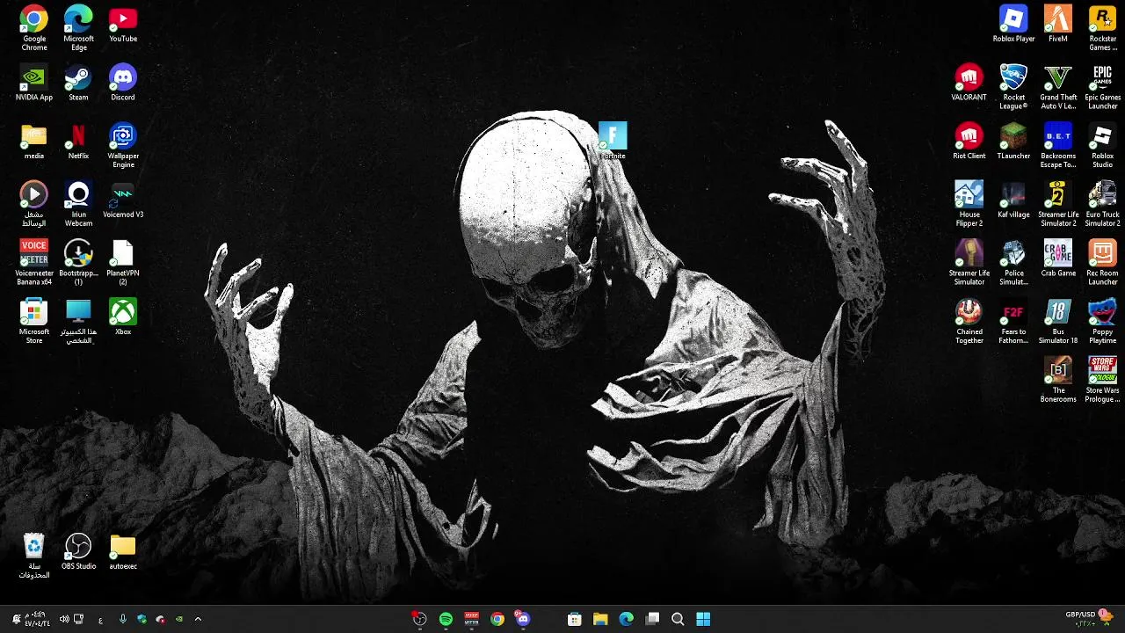Select the Fortnite icon over the skull
The image size is (1125, 633).
pos(613,141)
